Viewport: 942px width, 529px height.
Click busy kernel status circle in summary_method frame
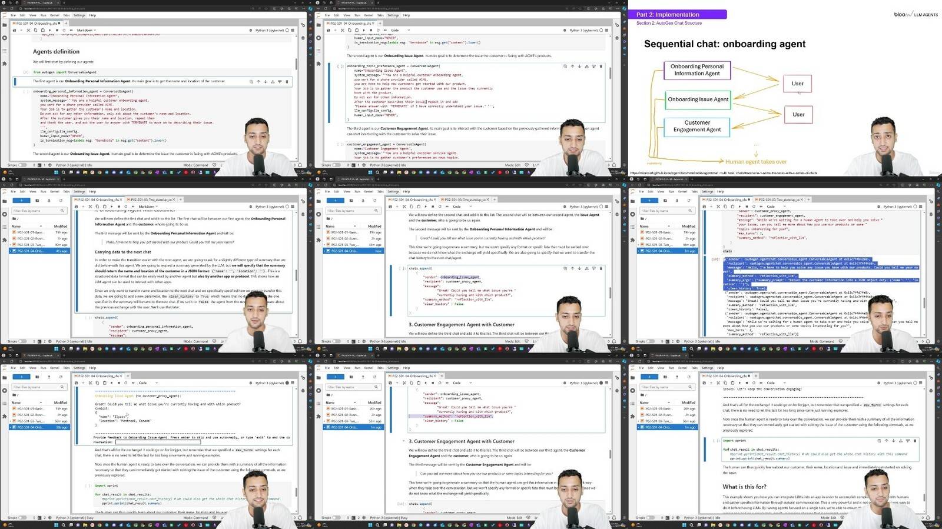coord(601,383)
